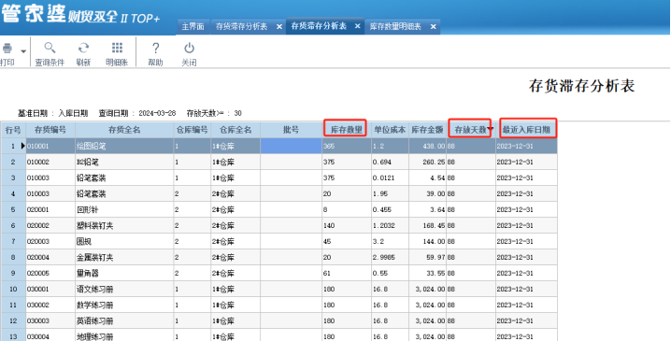The width and height of the screenshot is (671, 341).
Task: Select the active 存货滞存分析表 tab
Action: click(x=319, y=26)
